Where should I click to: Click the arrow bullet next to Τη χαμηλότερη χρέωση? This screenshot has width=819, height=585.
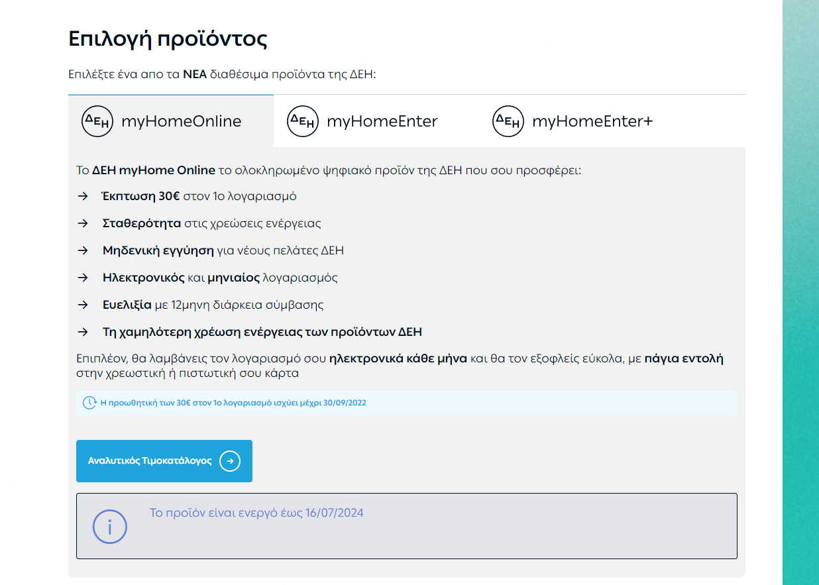[x=83, y=332]
